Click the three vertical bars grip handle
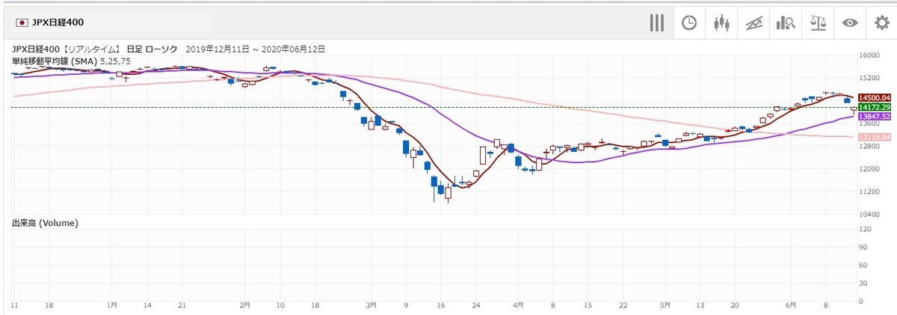897x315 pixels. coord(656,22)
